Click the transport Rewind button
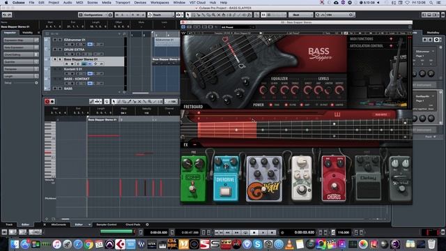This screenshot has width=446, height=251. coord(228,232)
